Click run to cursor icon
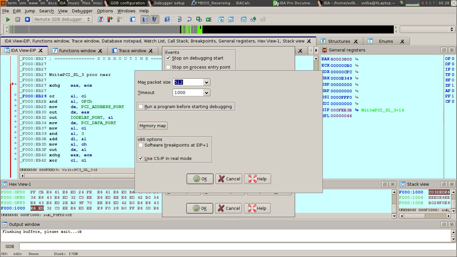This screenshot has height=257, width=457. [x=208, y=19]
